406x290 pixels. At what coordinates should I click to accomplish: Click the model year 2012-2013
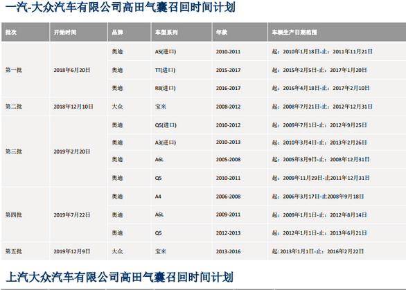tap(228, 233)
